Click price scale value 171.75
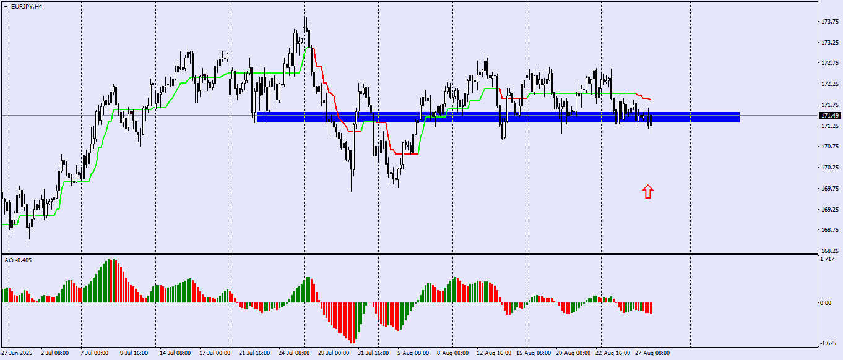 point(829,105)
